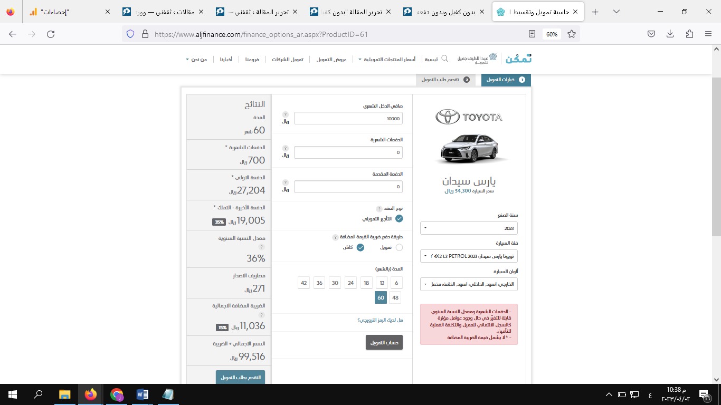Choose 6 months duration
The height and width of the screenshot is (405, 721).
coord(396,283)
